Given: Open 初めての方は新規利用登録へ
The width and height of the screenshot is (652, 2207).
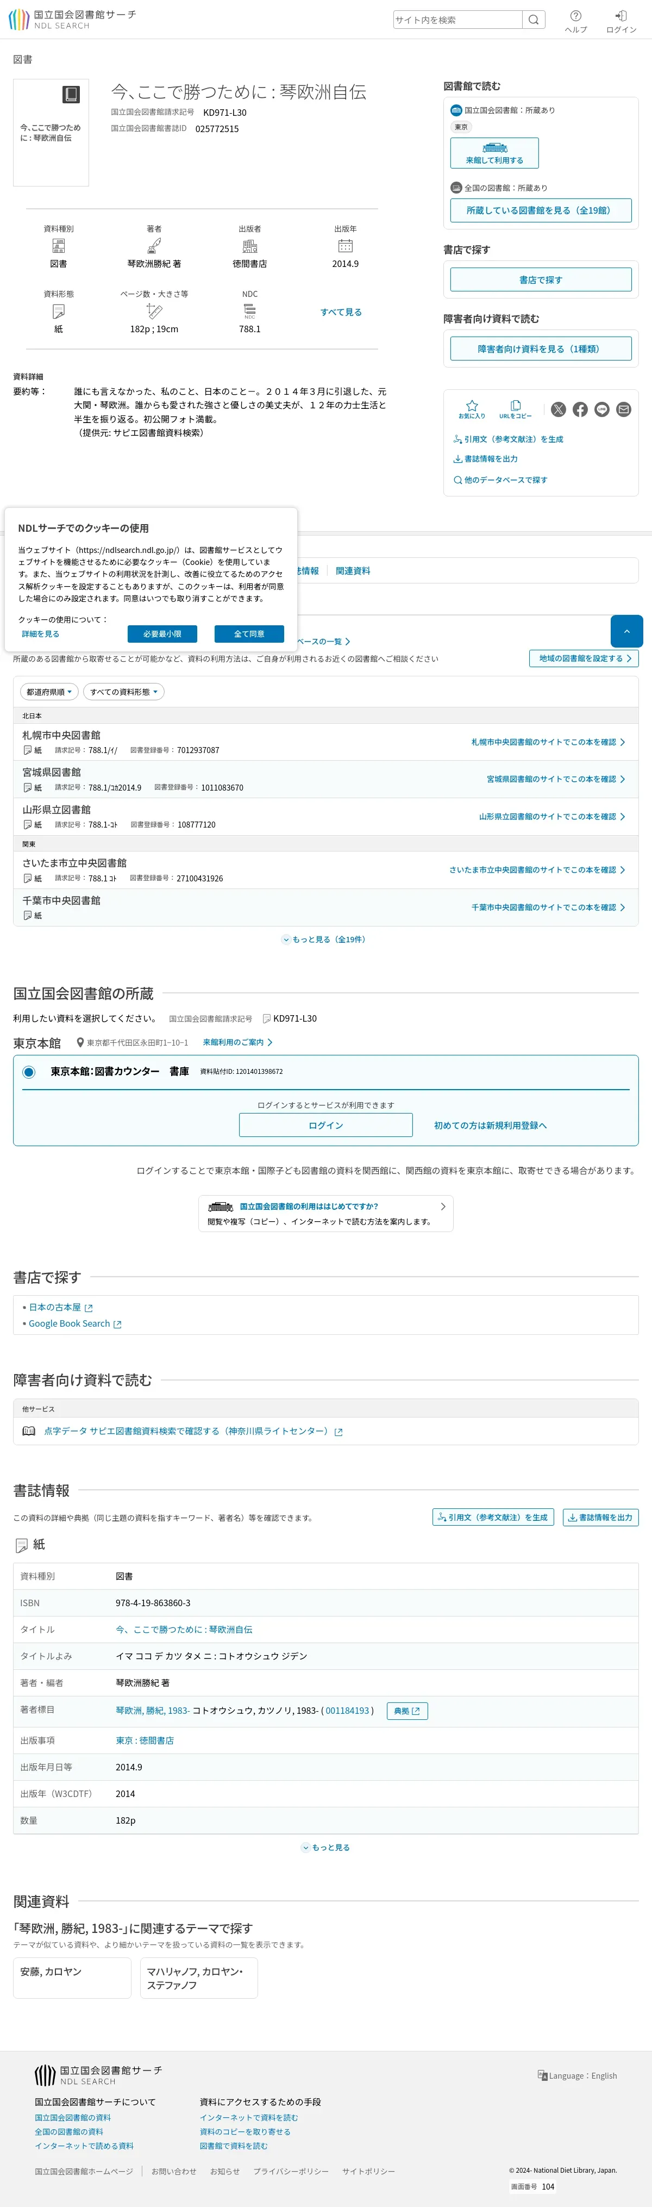Looking at the screenshot, I should (x=490, y=1126).
